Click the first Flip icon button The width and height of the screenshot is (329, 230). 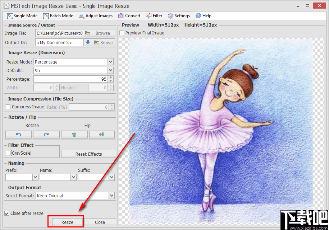[x=74, y=135]
